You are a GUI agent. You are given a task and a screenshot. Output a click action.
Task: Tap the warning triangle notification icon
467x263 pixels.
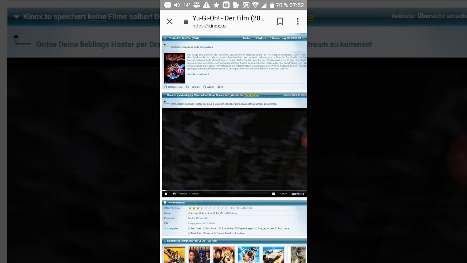click(x=207, y=5)
